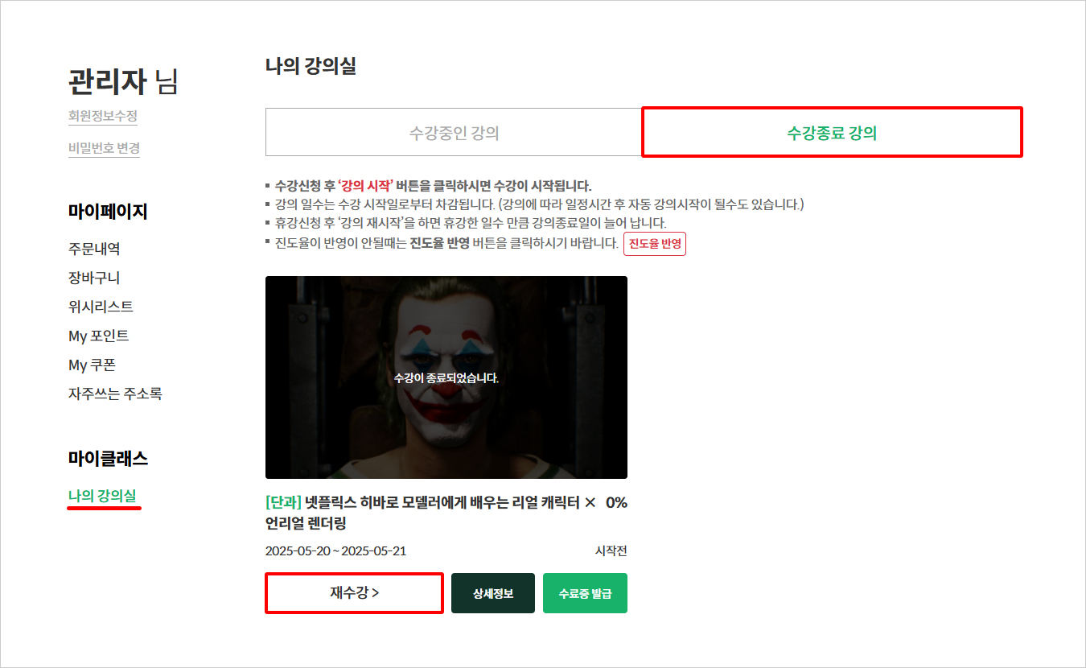The width and height of the screenshot is (1086, 668).
Task: Click the 비밀번호 변경 link
Action: (104, 148)
